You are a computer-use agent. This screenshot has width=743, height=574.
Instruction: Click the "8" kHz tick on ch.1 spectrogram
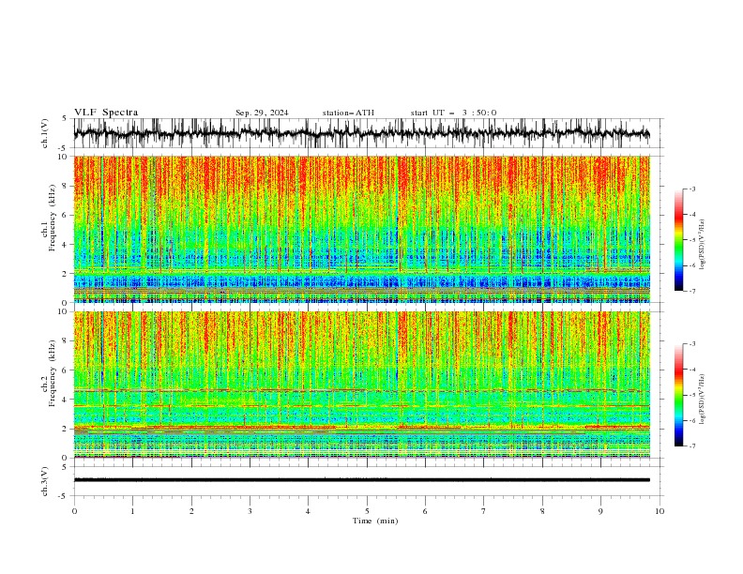[x=67, y=186]
